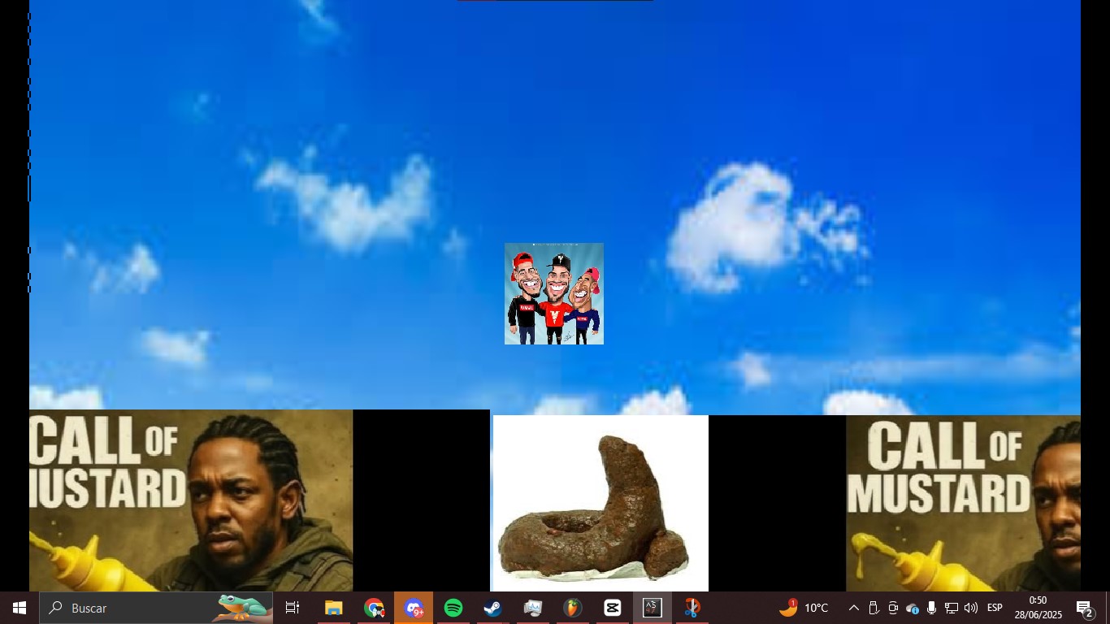This screenshot has height=624, width=1110.
Task: Click the right Call of Mustard image
Action: pos(963,503)
